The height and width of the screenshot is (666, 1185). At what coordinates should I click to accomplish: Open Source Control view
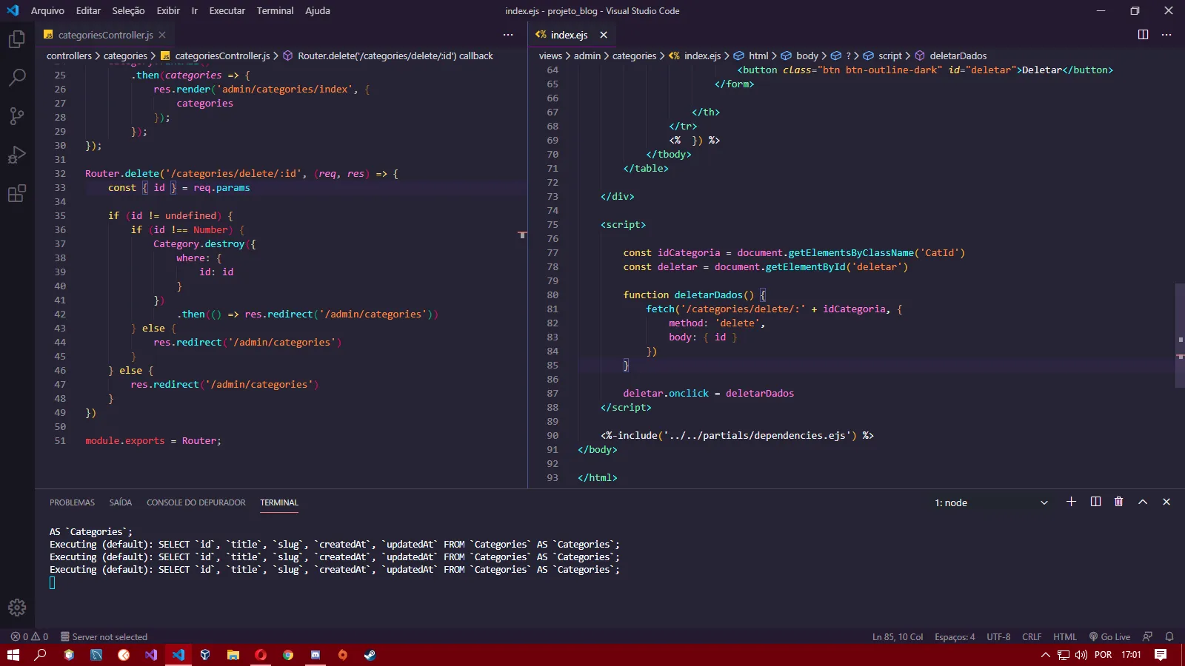[x=17, y=116]
